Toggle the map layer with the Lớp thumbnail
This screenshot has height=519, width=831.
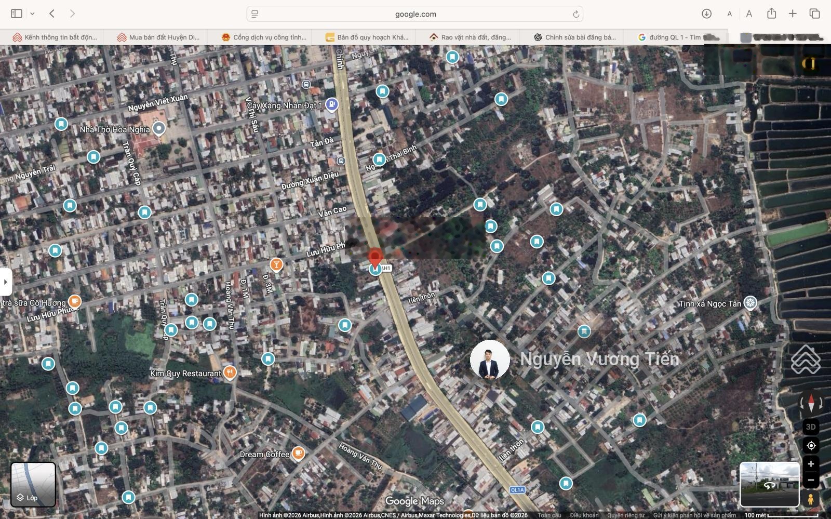click(33, 484)
